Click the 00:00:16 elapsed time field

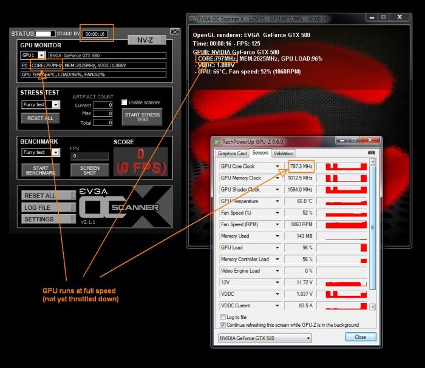[95, 34]
